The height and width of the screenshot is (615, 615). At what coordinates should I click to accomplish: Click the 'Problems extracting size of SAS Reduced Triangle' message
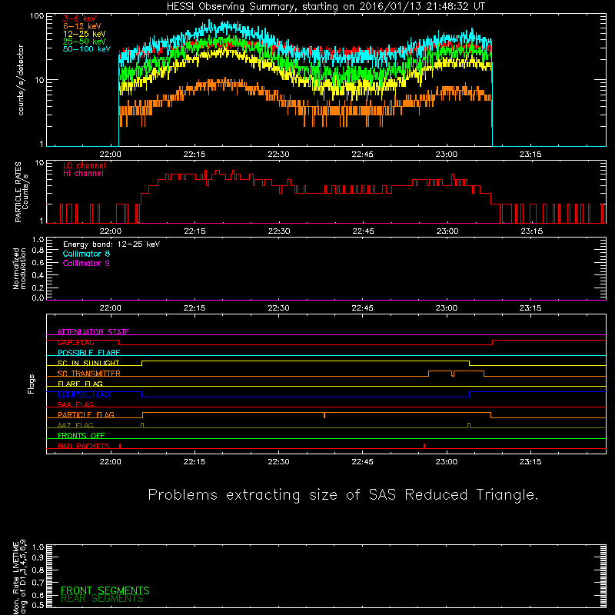click(343, 495)
